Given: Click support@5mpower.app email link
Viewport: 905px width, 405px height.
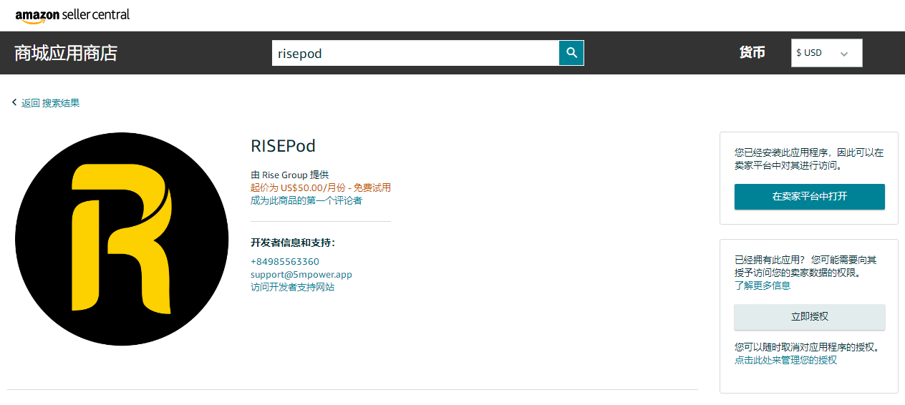Looking at the screenshot, I should [x=301, y=275].
